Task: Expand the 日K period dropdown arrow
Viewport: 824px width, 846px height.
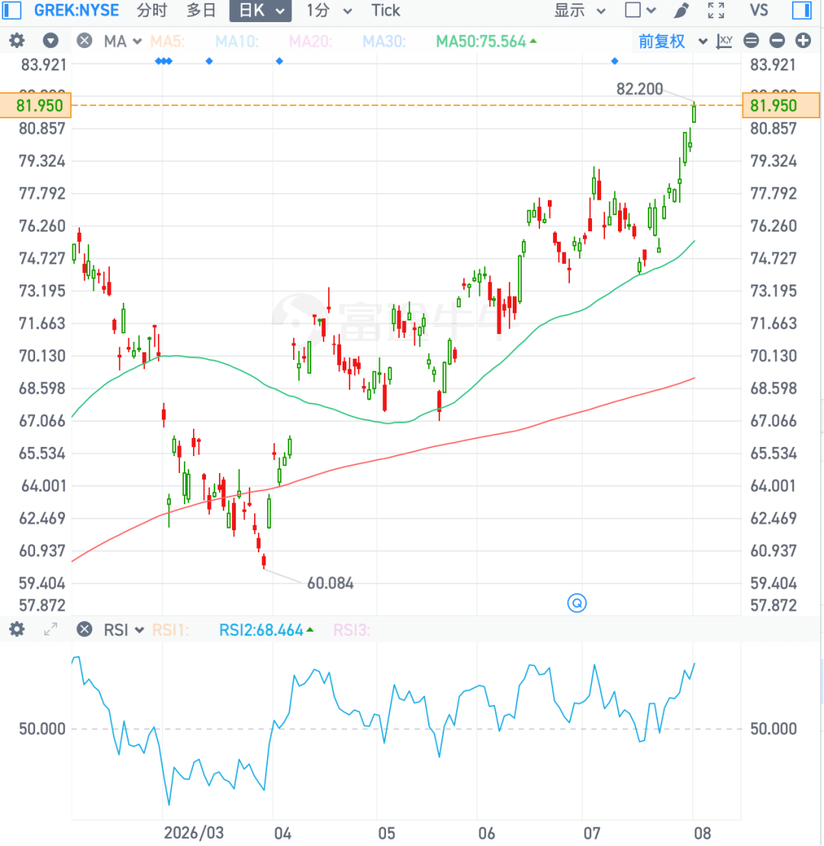Action: (279, 11)
